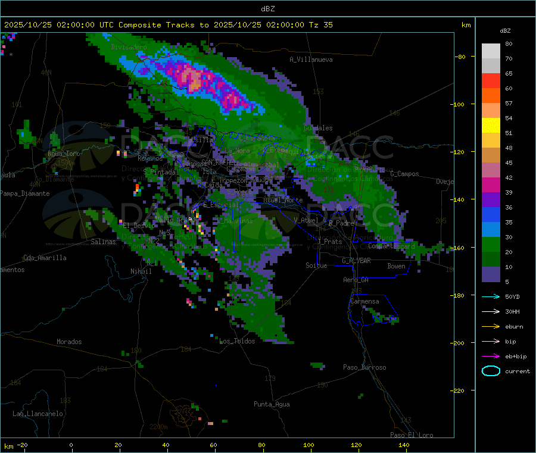This screenshot has width=536, height=453.
Task: Select the yellow 51 dBZ color swatch
Action: (x=491, y=126)
